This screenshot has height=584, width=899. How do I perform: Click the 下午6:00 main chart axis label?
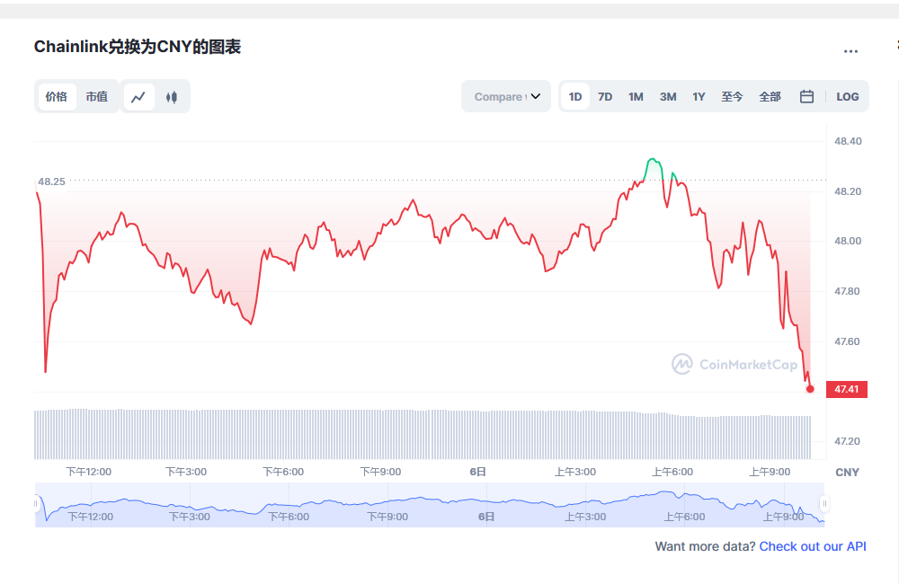click(x=283, y=472)
